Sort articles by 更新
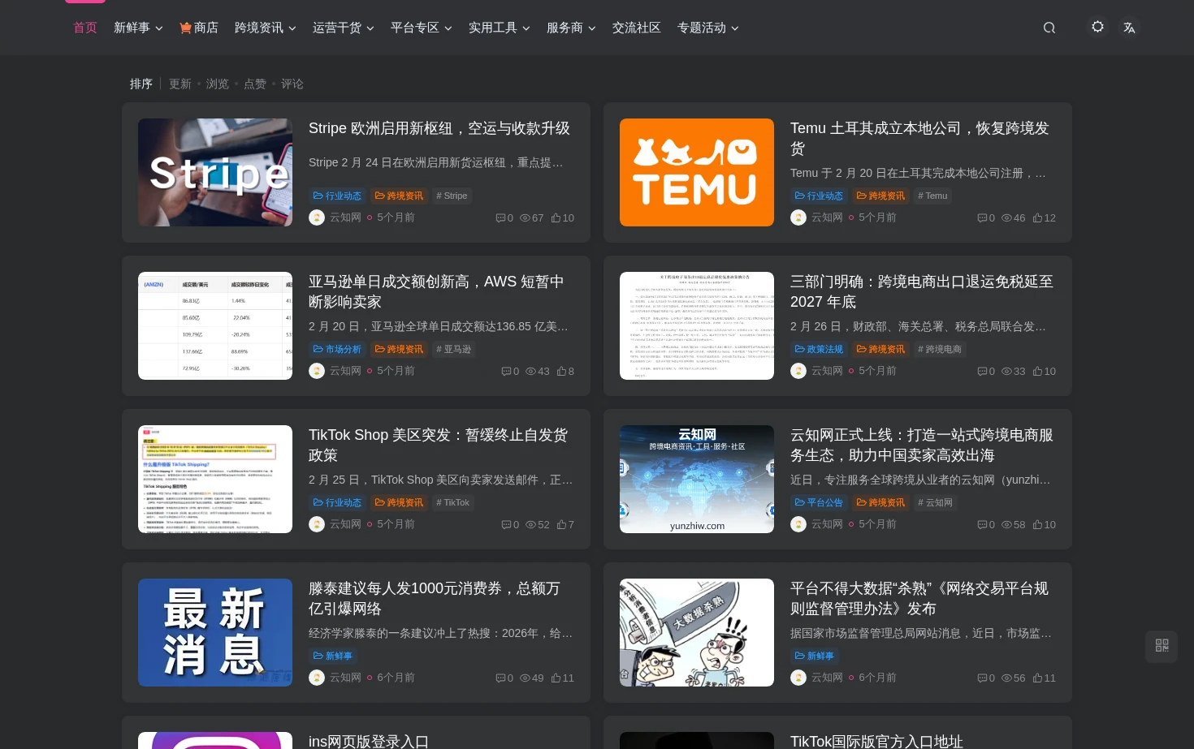1194x749 pixels. tap(180, 84)
